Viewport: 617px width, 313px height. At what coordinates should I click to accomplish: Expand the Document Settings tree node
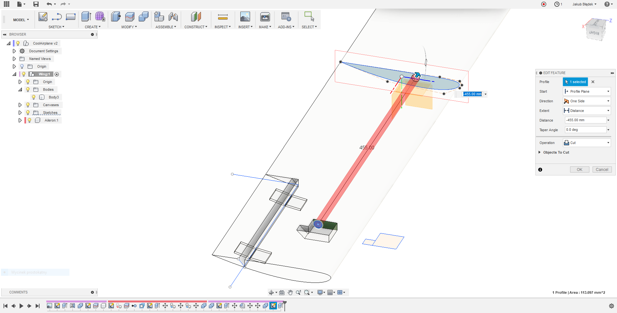(x=14, y=51)
